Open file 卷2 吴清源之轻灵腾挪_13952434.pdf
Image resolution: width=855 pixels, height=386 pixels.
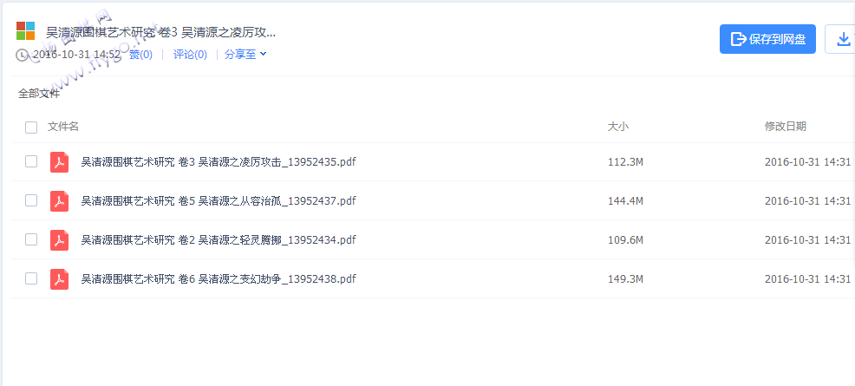tap(219, 240)
